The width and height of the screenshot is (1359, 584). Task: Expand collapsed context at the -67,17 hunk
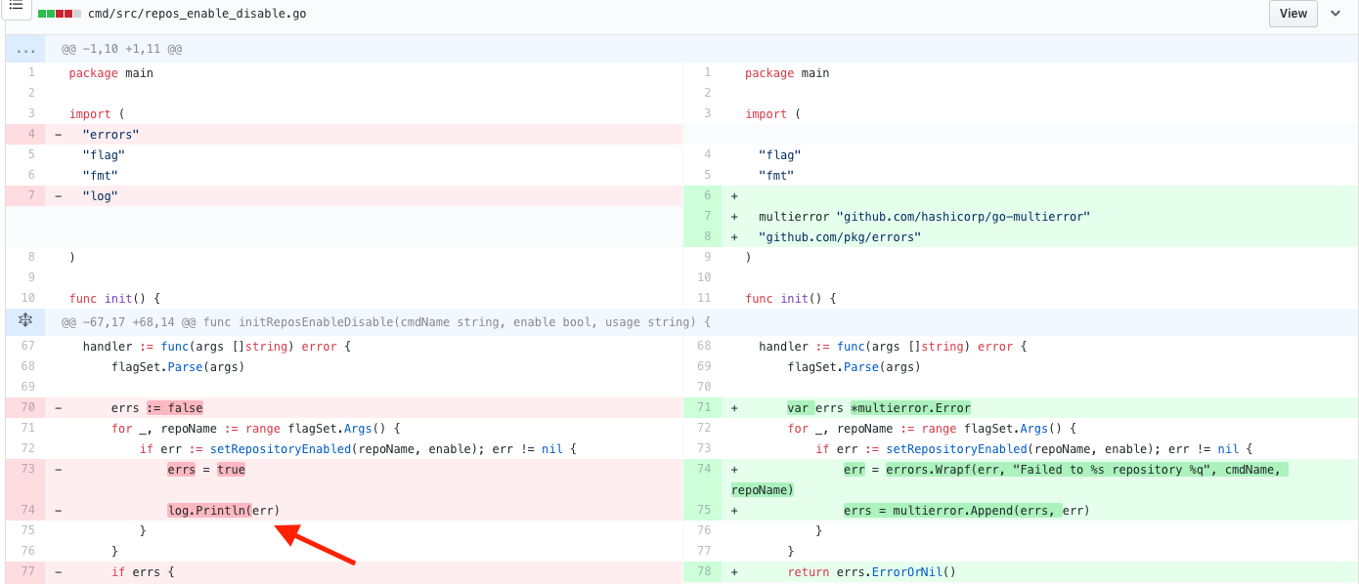coord(25,321)
